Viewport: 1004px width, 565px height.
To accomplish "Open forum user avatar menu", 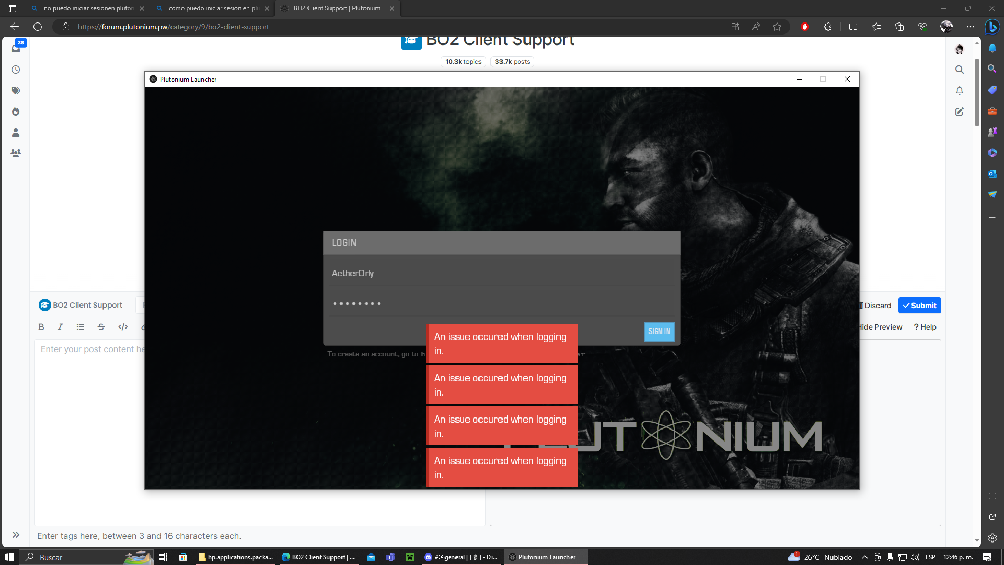I will [x=959, y=49].
